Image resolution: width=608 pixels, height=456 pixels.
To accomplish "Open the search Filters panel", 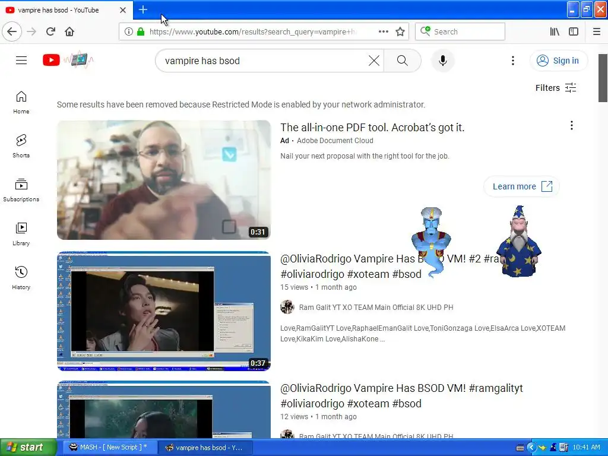I will pyautogui.click(x=556, y=88).
